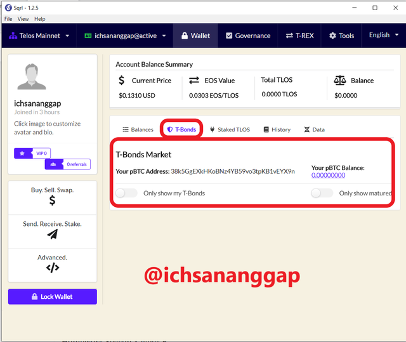The image size is (406, 342).
Task: Click the T-REX exchange arrows icon
Action: pyautogui.click(x=289, y=36)
